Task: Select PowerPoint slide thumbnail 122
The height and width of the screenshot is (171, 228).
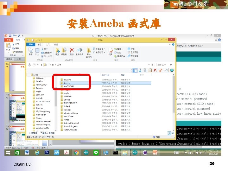Action: 17,108
